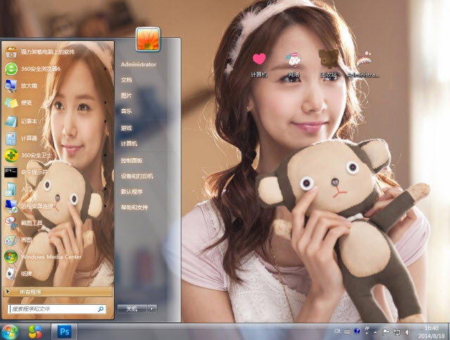The width and height of the screenshot is (450, 340).
Task: Open the 入门 getting started item
Action: (x=58, y=189)
